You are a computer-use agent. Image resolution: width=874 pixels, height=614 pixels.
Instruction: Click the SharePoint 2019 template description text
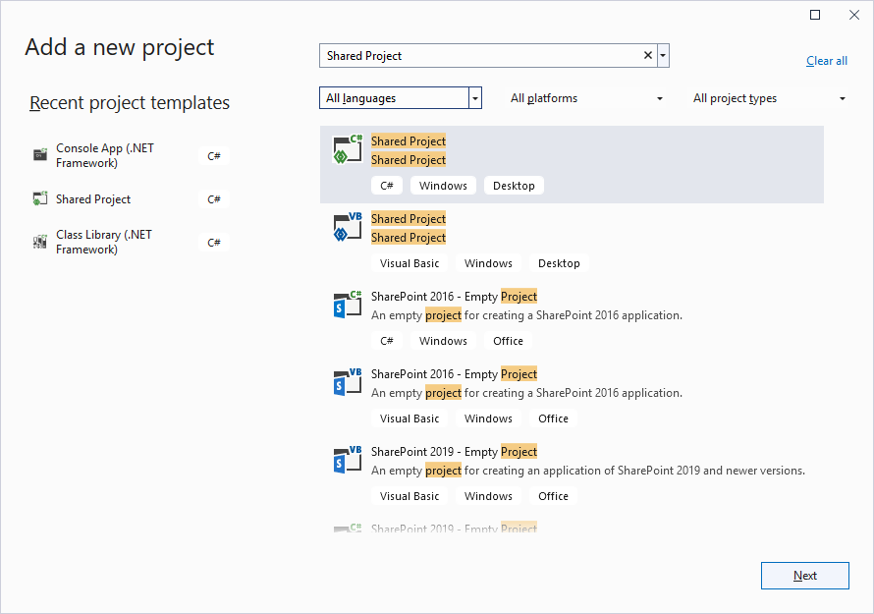[x=588, y=471]
